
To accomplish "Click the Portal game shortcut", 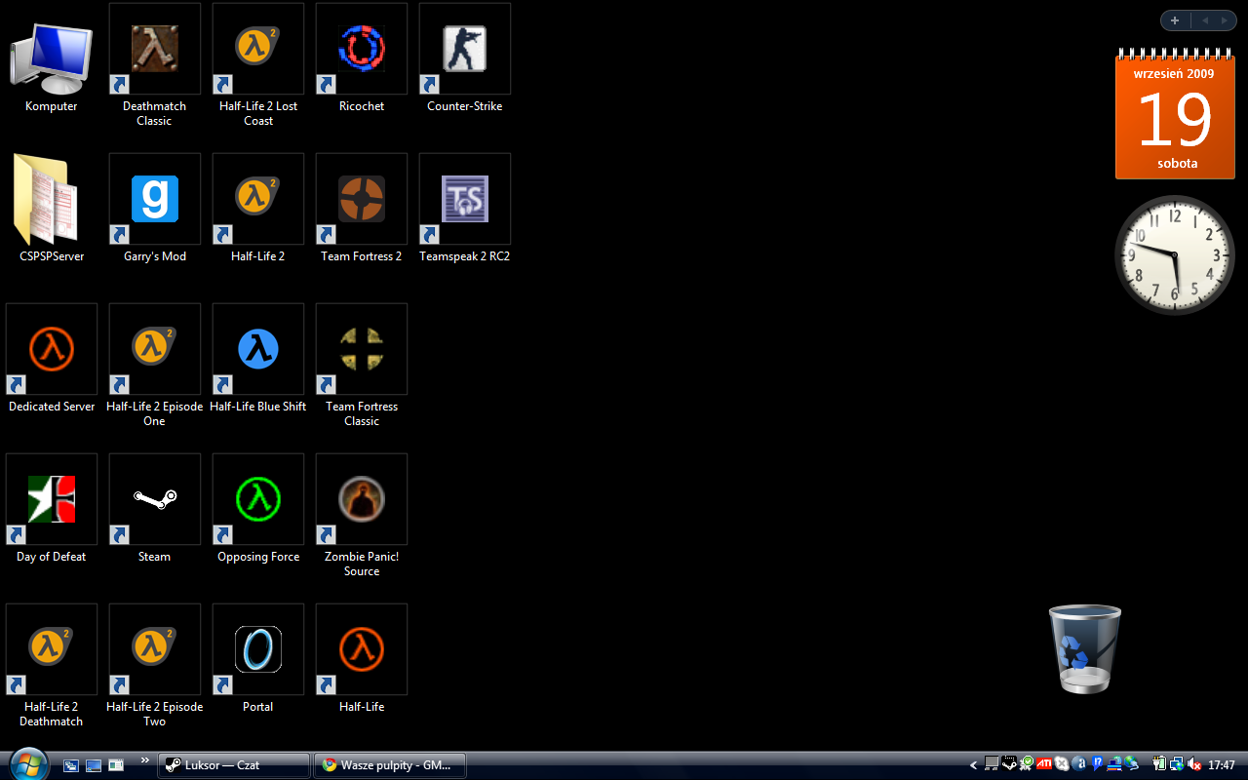I will (258, 659).
